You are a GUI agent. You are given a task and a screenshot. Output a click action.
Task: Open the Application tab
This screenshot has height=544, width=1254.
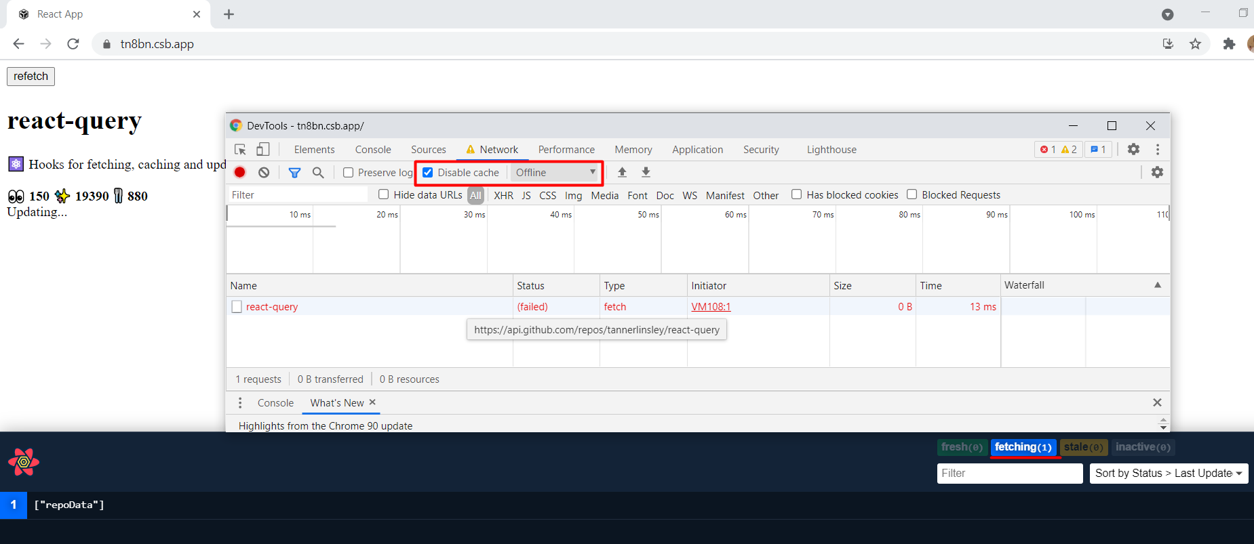tap(698, 150)
